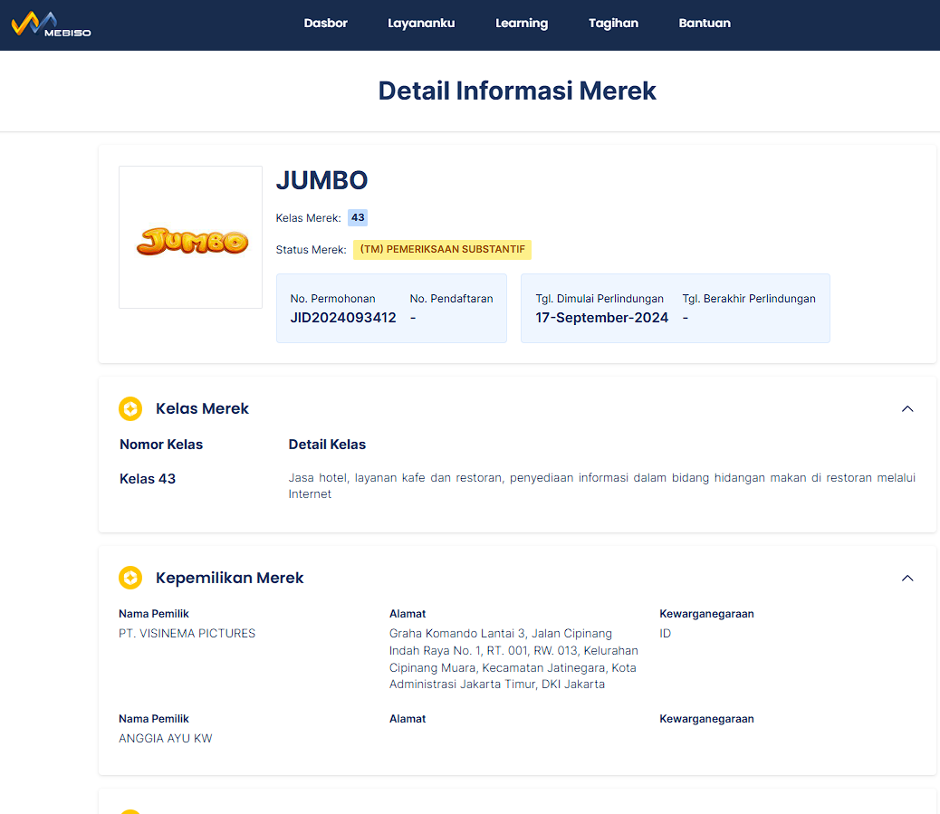Image resolution: width=940 pixels, height=814 pixels.
Task: Click the yellow icon beside Kelas Merek
Action: [130, 408]
